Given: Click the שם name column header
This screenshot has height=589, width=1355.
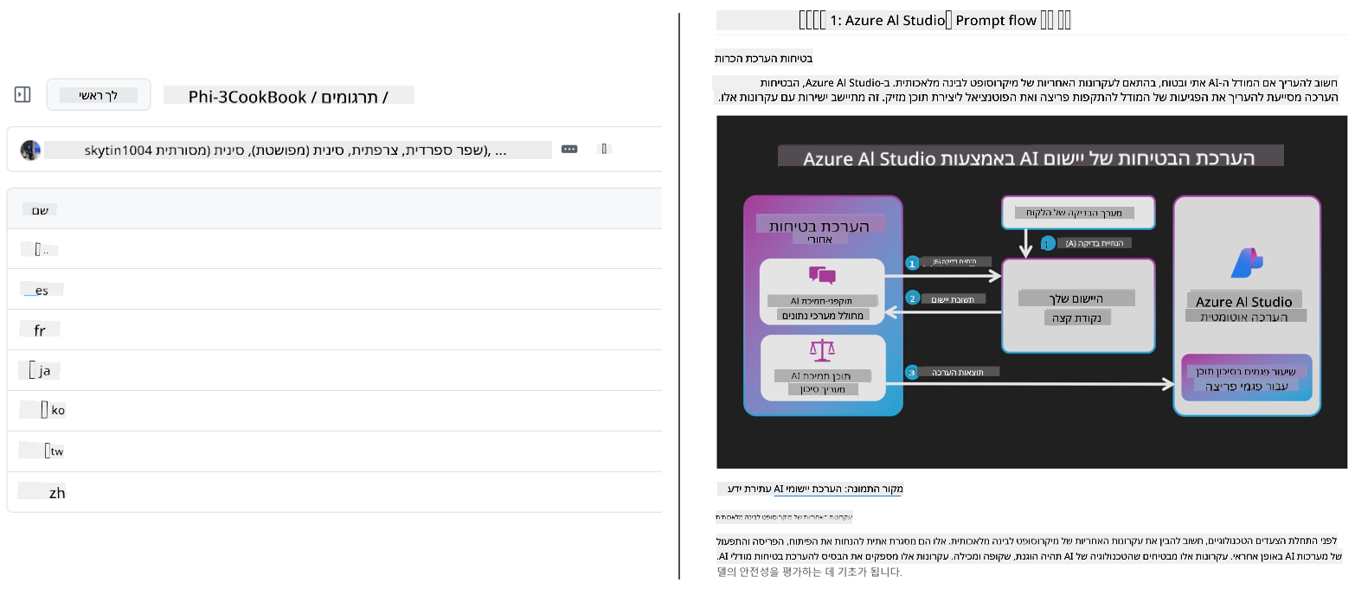Looking at the screenshot, I should 40,210.
